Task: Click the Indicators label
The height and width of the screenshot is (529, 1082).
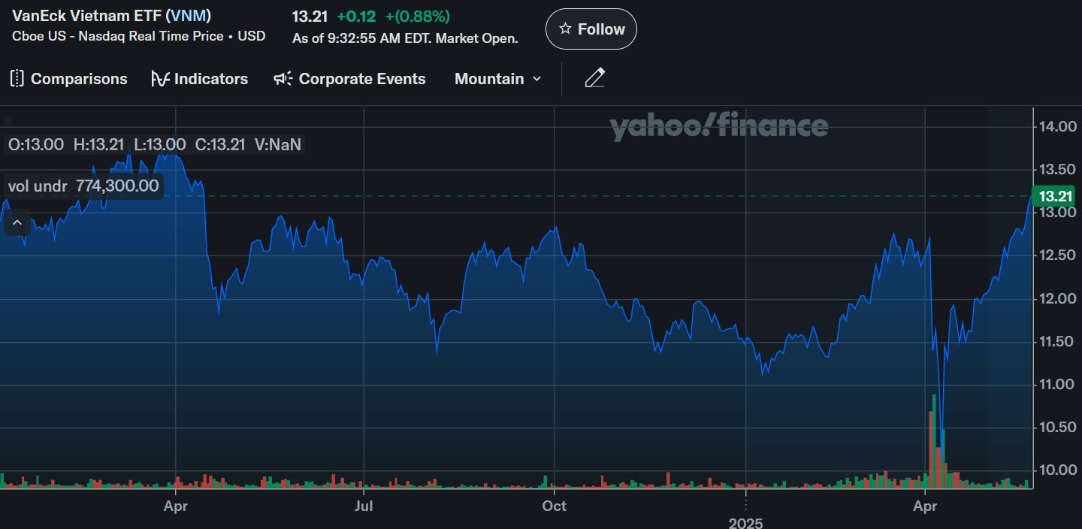Action: [210, 79]
